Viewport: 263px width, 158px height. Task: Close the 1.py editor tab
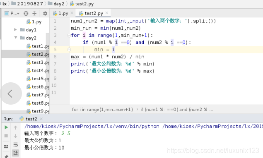pyautogui.click(x=72, y=13)
